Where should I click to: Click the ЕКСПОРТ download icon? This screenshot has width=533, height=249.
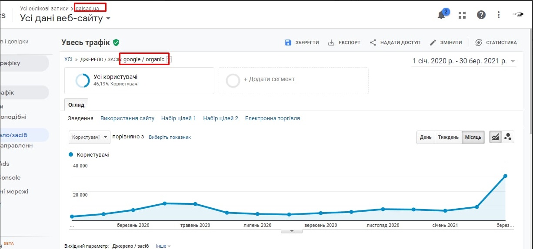click(331, 43)
